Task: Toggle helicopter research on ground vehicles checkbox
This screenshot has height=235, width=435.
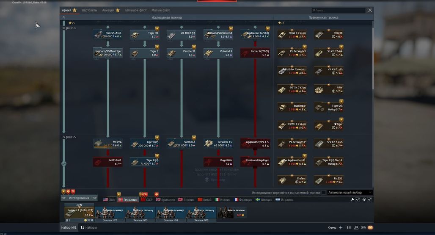Action: pyautogui.click(x=323, y=192)
